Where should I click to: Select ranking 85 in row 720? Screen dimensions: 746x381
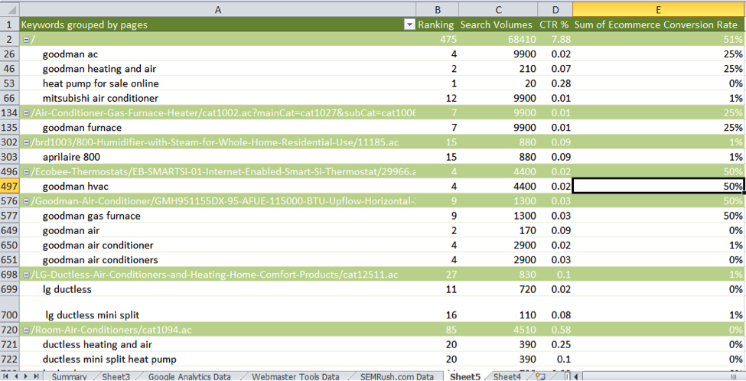(437, 330)
